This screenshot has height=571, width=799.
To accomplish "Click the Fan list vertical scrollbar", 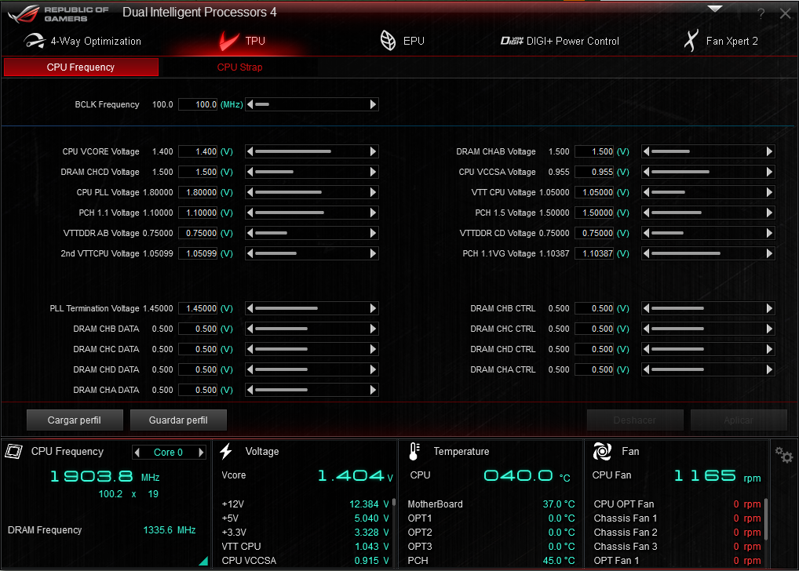I will 766,519.
